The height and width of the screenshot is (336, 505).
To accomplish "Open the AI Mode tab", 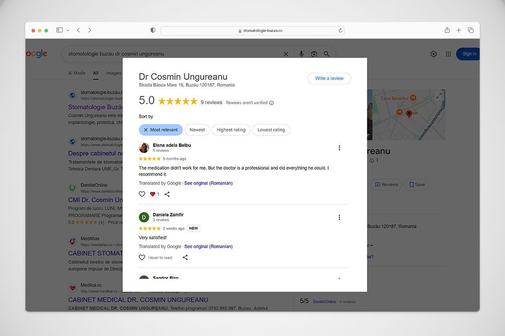I will (76, 73).
